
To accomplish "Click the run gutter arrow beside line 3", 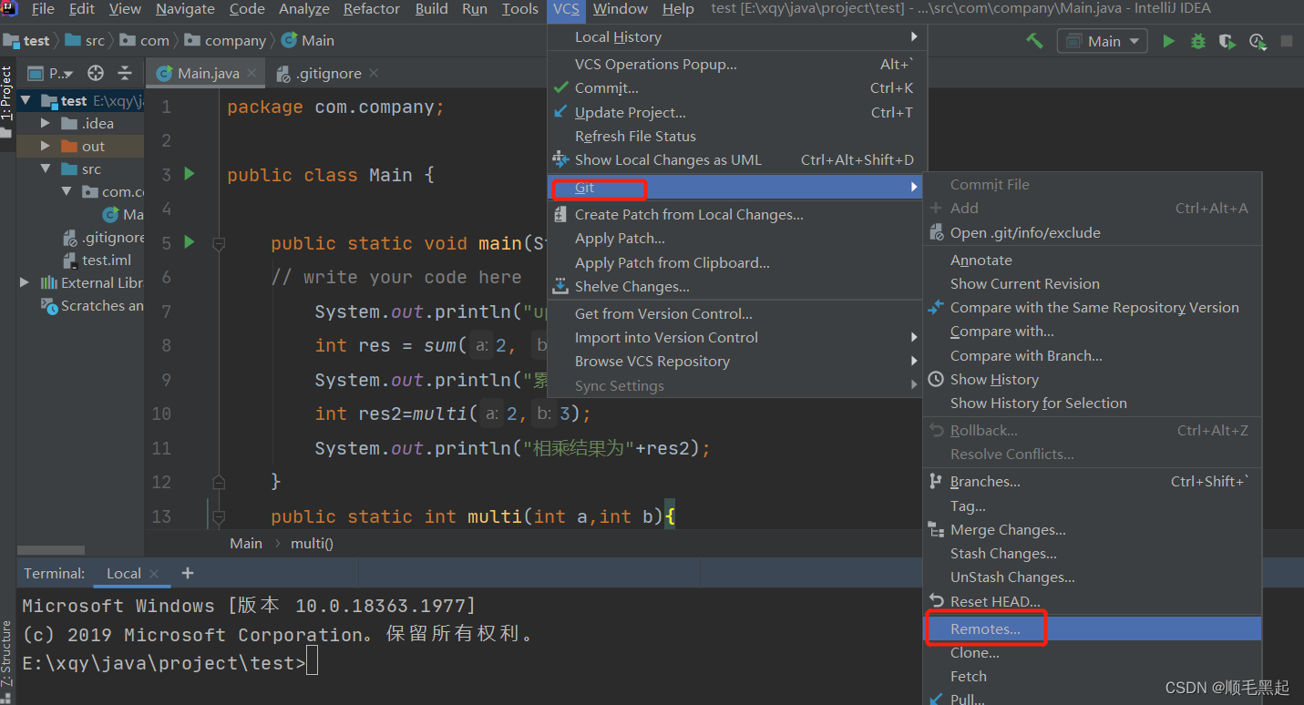I will click(190, 173).
